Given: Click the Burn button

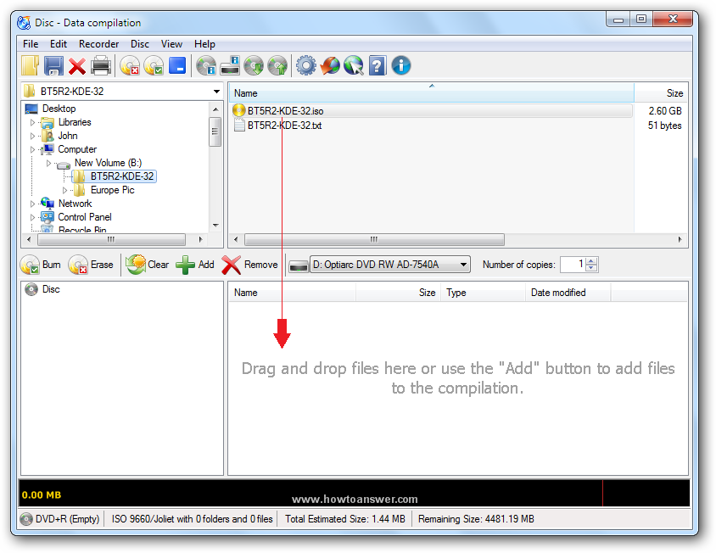Looking at the screenshot, I should [41, 265].
